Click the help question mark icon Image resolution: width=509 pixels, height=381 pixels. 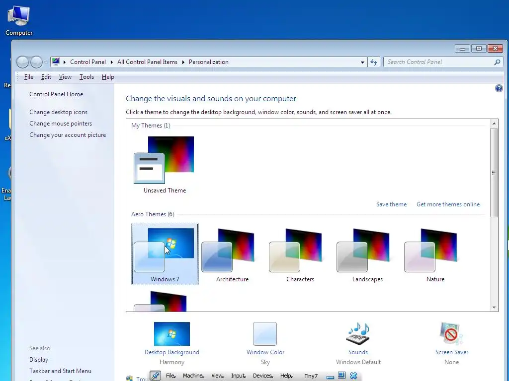pos(499,88)
